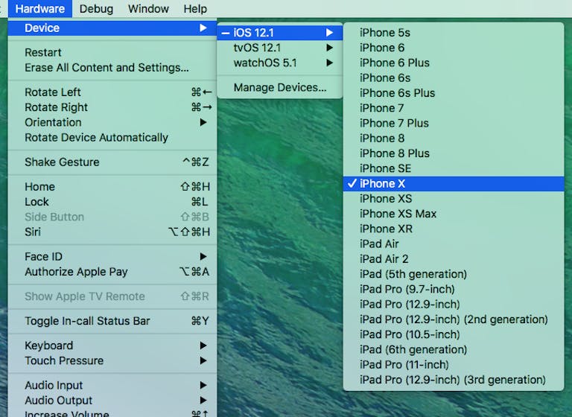572x417 pixels.
Task: Open the Debug menu
Action: 96,8
